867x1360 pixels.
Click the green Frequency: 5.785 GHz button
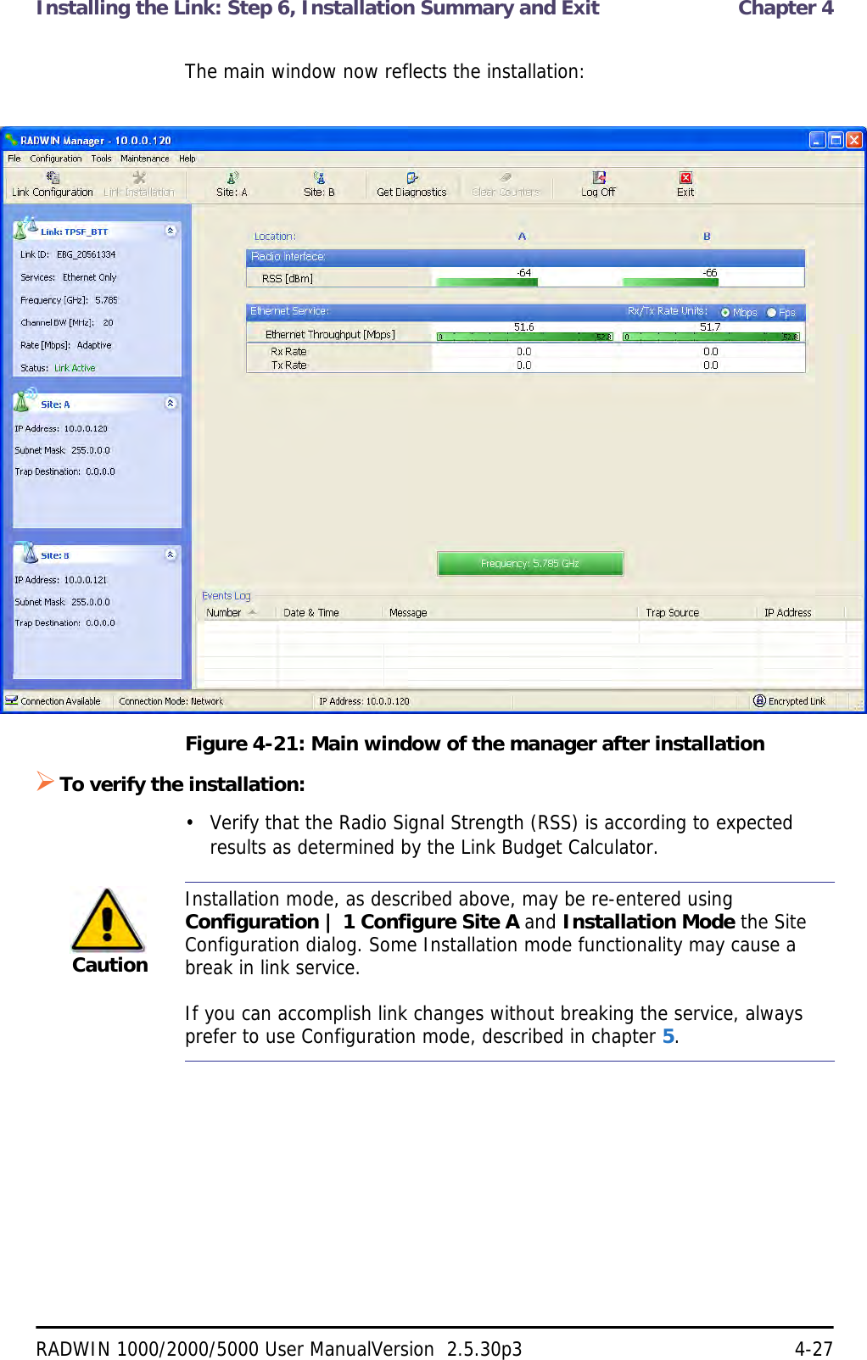530,563
